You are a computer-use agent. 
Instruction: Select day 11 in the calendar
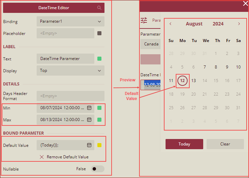click(171, 81)
